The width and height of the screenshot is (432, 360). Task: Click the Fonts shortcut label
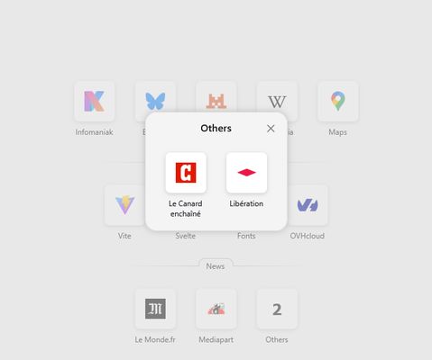coord(246,236)
